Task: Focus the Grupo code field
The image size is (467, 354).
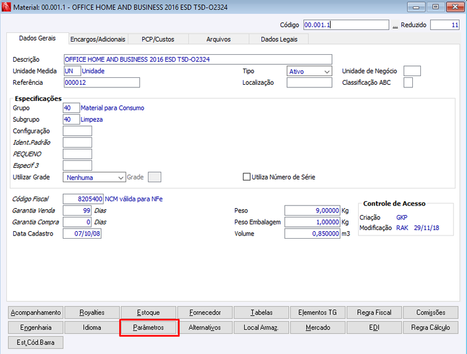Action: [x=71, y=108]
